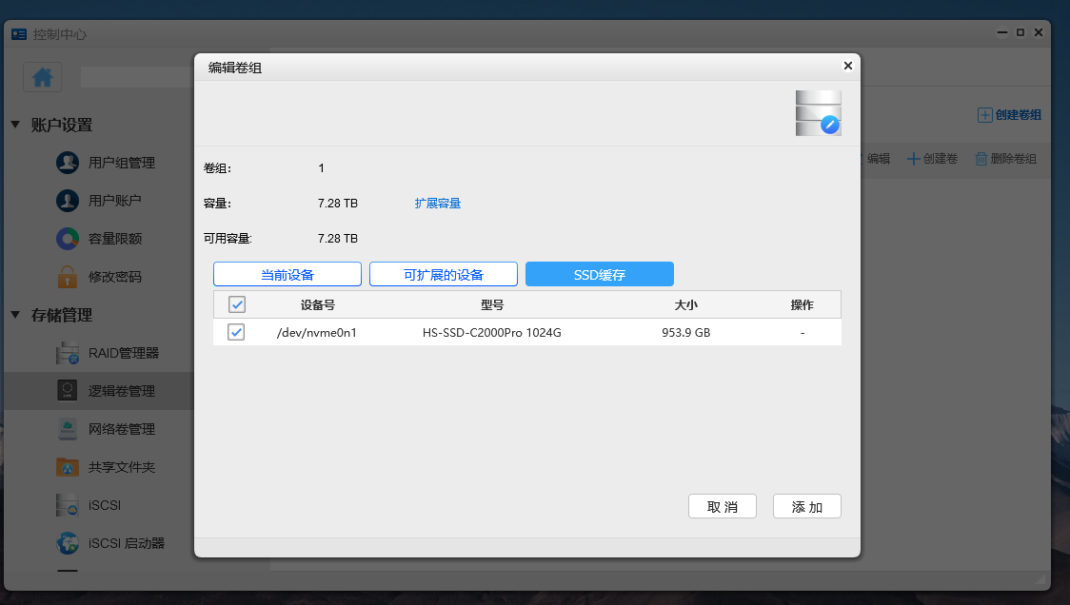Select the SSD缓存 tab
The width and height of the screenshot is (1070, 605).
coord(599,273)
